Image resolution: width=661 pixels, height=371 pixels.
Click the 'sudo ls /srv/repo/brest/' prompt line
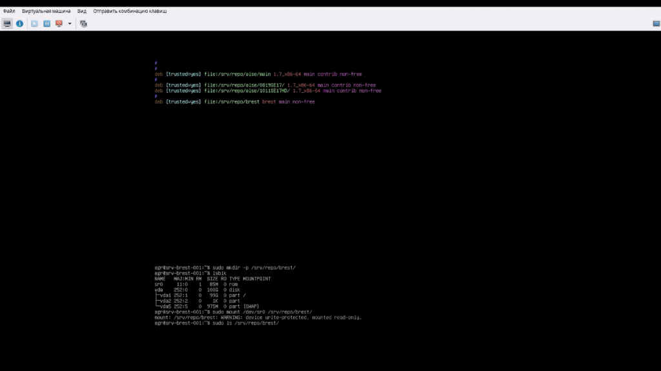[217, 323]
